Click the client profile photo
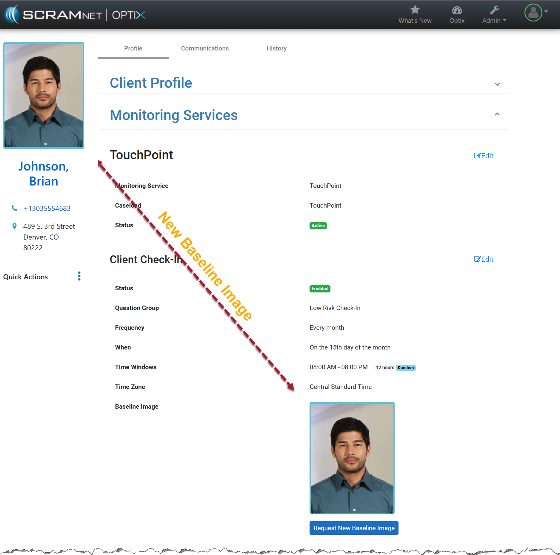Screen dimensions: 560x555 coord(44,96)
